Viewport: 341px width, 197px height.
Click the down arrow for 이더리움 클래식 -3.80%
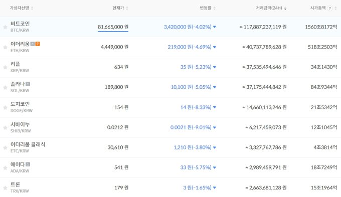[215, 147]
